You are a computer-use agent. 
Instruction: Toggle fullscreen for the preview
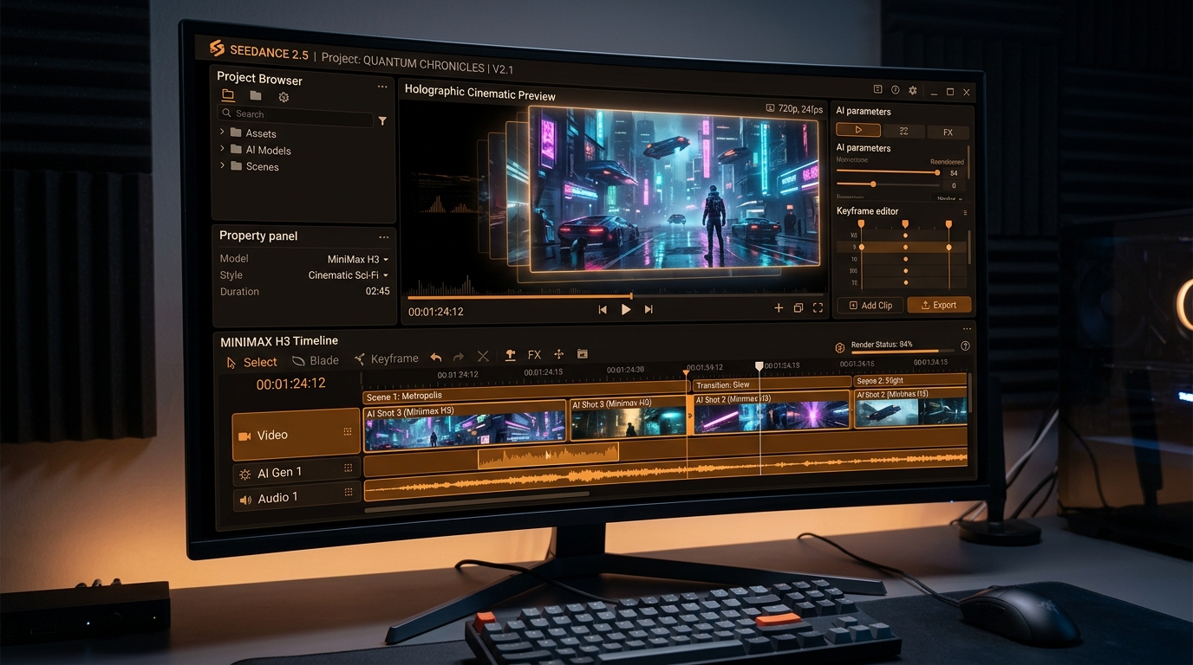click(818, 308)
